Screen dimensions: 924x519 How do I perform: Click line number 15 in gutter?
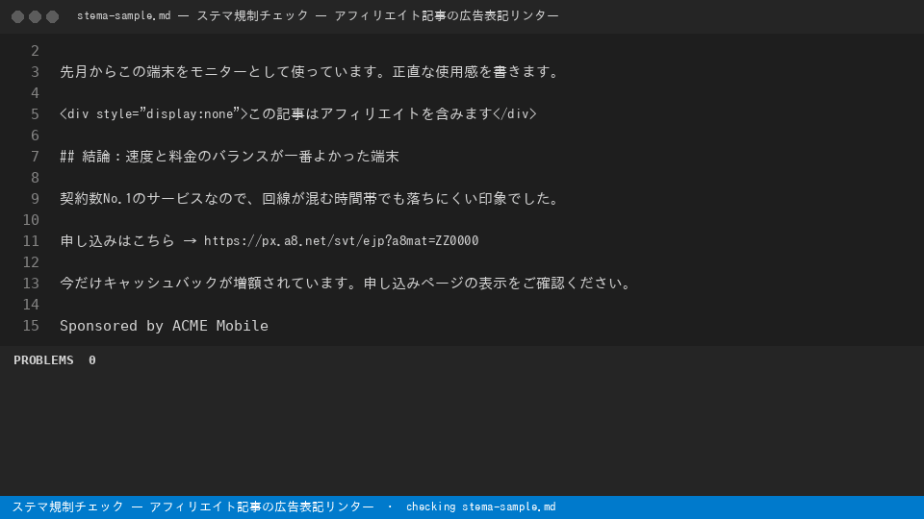click(31, 326)
